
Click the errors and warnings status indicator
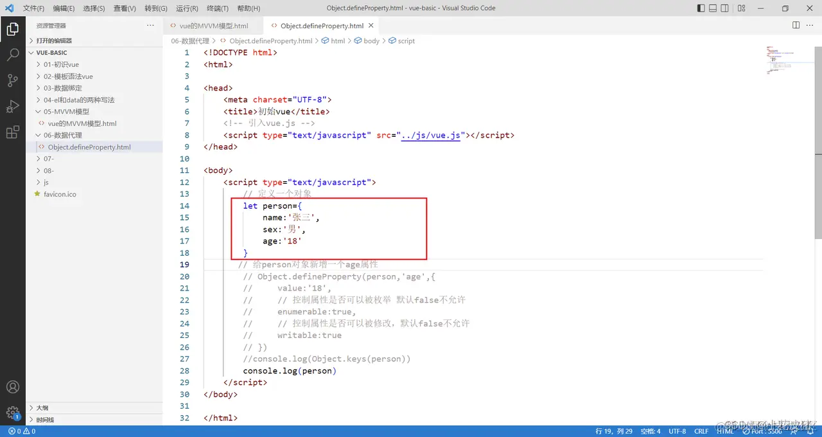22,431
